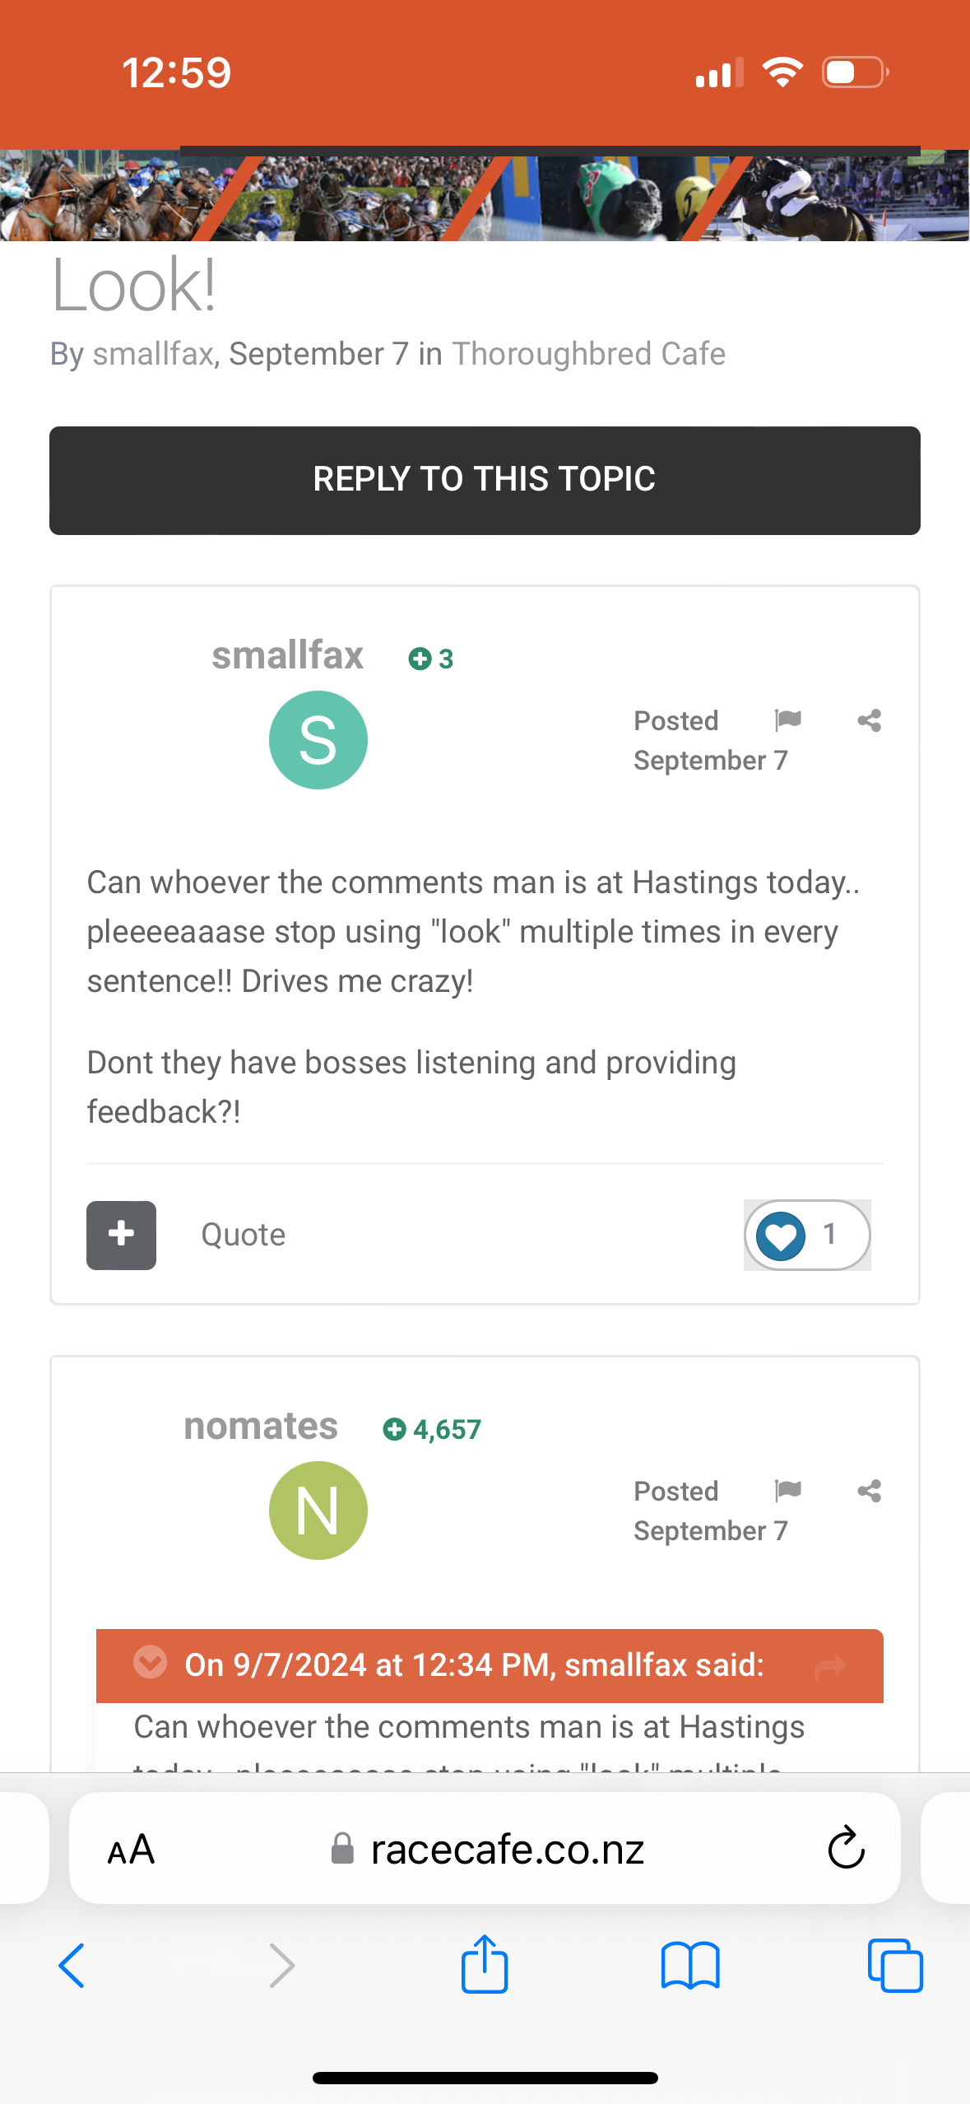This screenshot has width=970, height=2104.
Task: Open Safari bookmarks
Action: point(689,1966)
